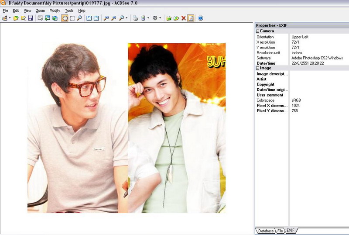The width and height of the screenshot is (349, 235).
Task: Click the User comment value field
Action: [x=319, y=95]
